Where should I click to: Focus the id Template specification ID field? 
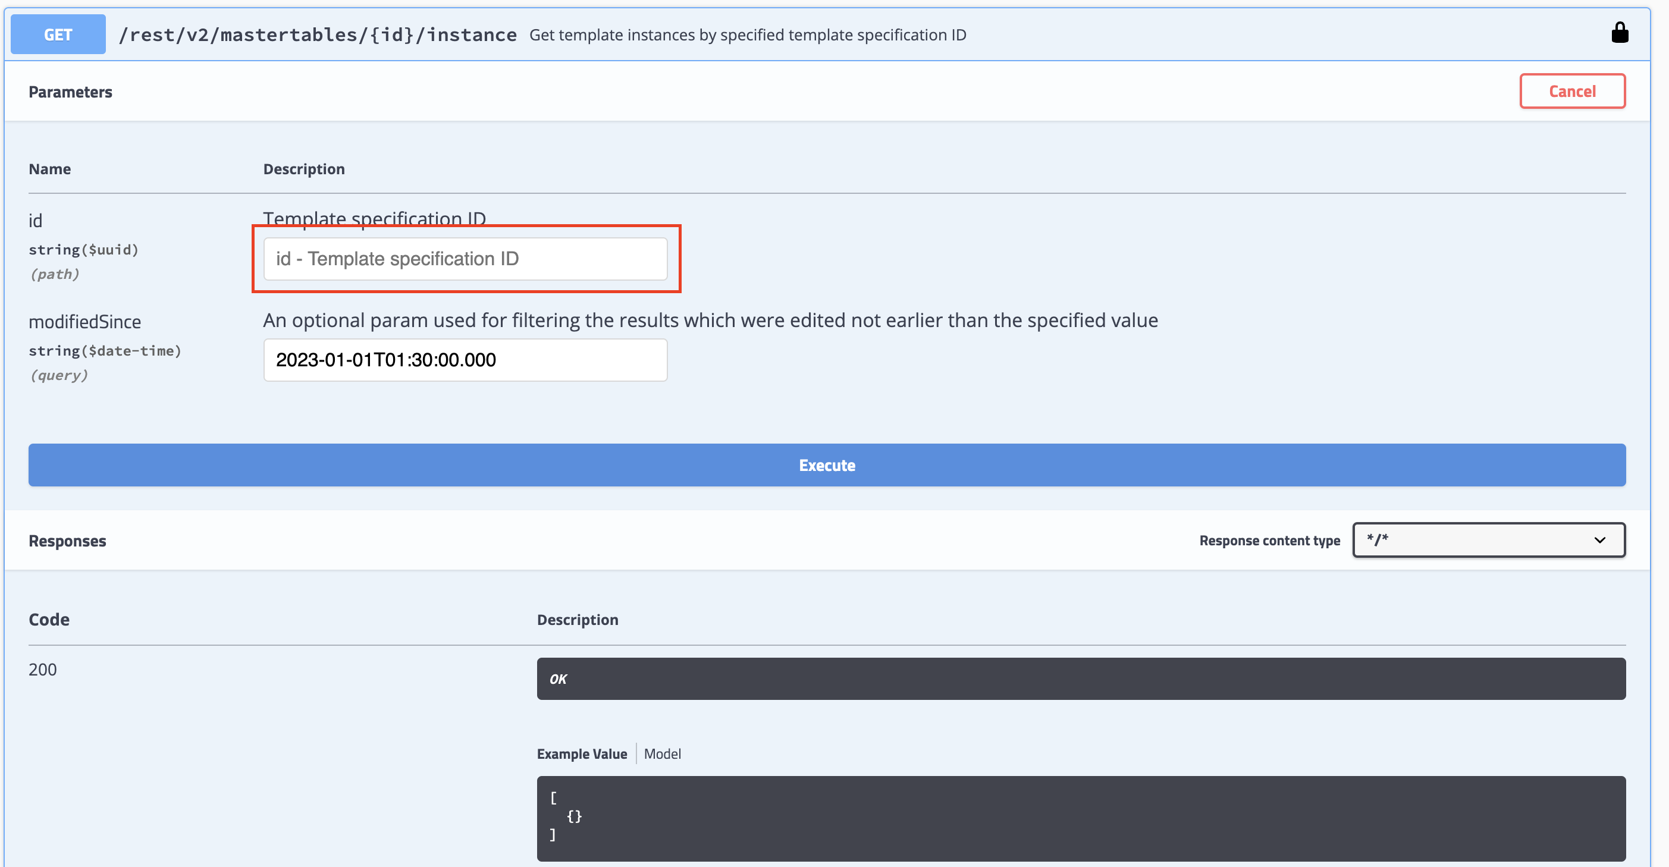tap(465, 259)
